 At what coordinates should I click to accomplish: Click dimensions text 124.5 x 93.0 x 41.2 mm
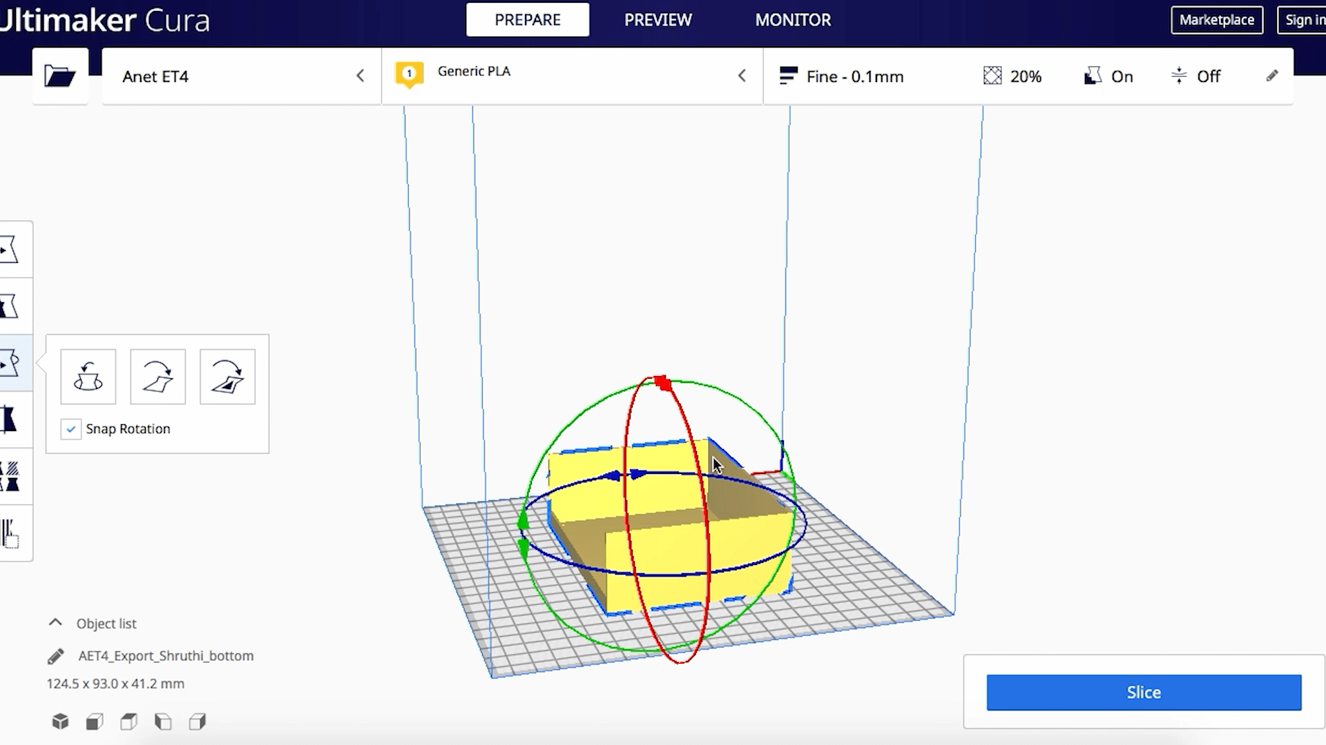click(115, 684)
